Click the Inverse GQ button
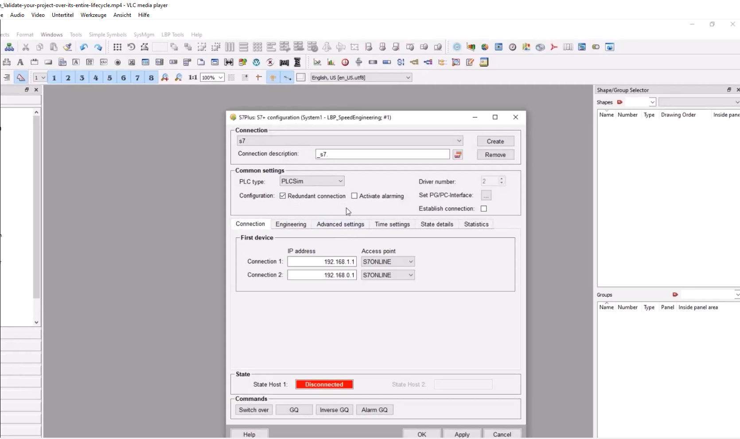 tap(334, 410)
